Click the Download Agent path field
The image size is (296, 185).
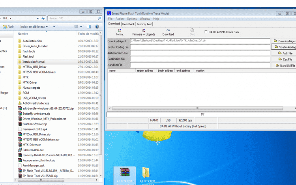[200, 41]
